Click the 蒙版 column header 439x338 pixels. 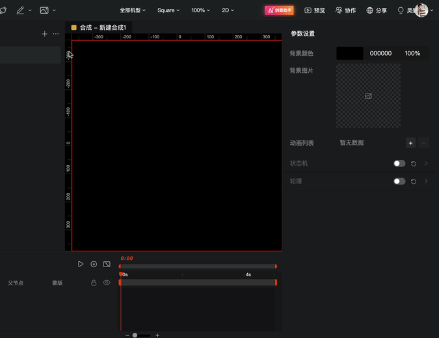click(57, 283)
